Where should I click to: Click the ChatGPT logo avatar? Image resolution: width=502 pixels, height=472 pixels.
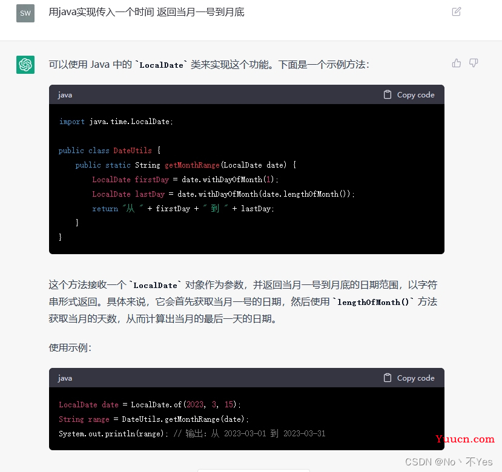[x=25, y=65]
